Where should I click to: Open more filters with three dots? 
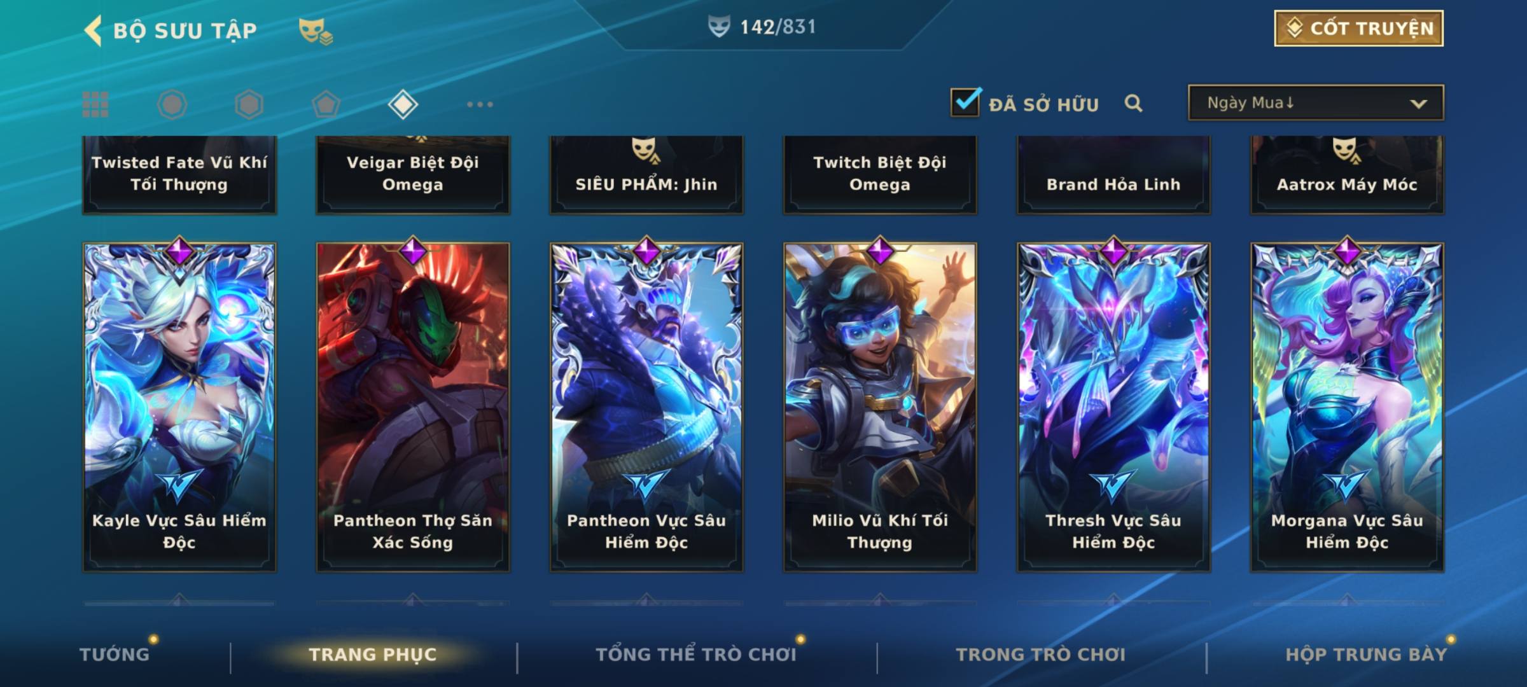[x=480, y=104]
